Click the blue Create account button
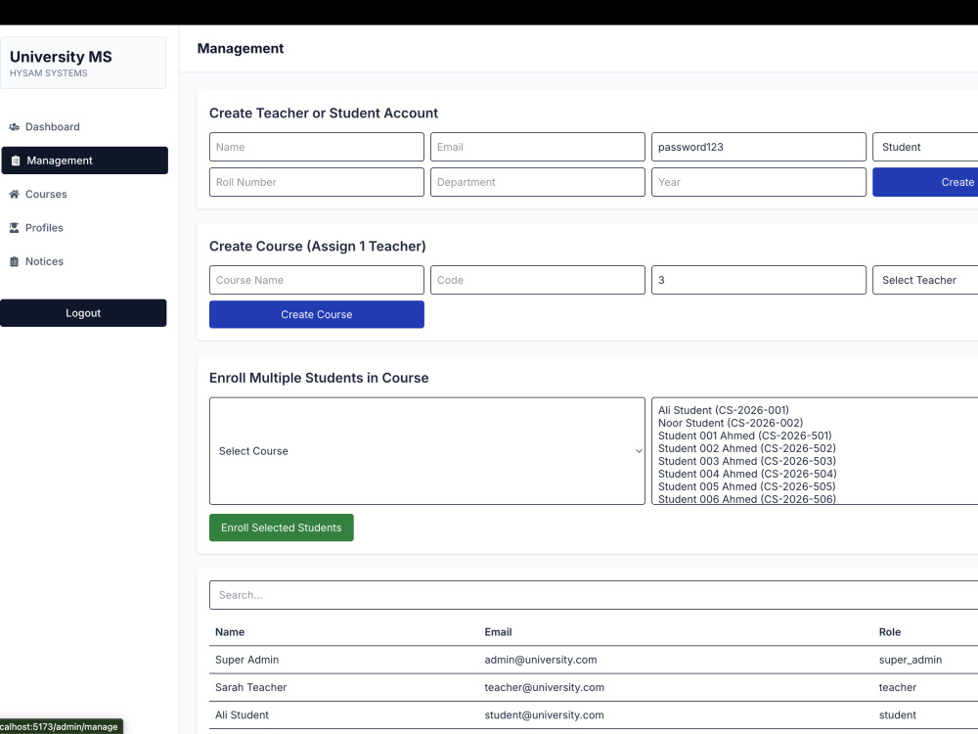978x734 pixels. tap(925, 182)
